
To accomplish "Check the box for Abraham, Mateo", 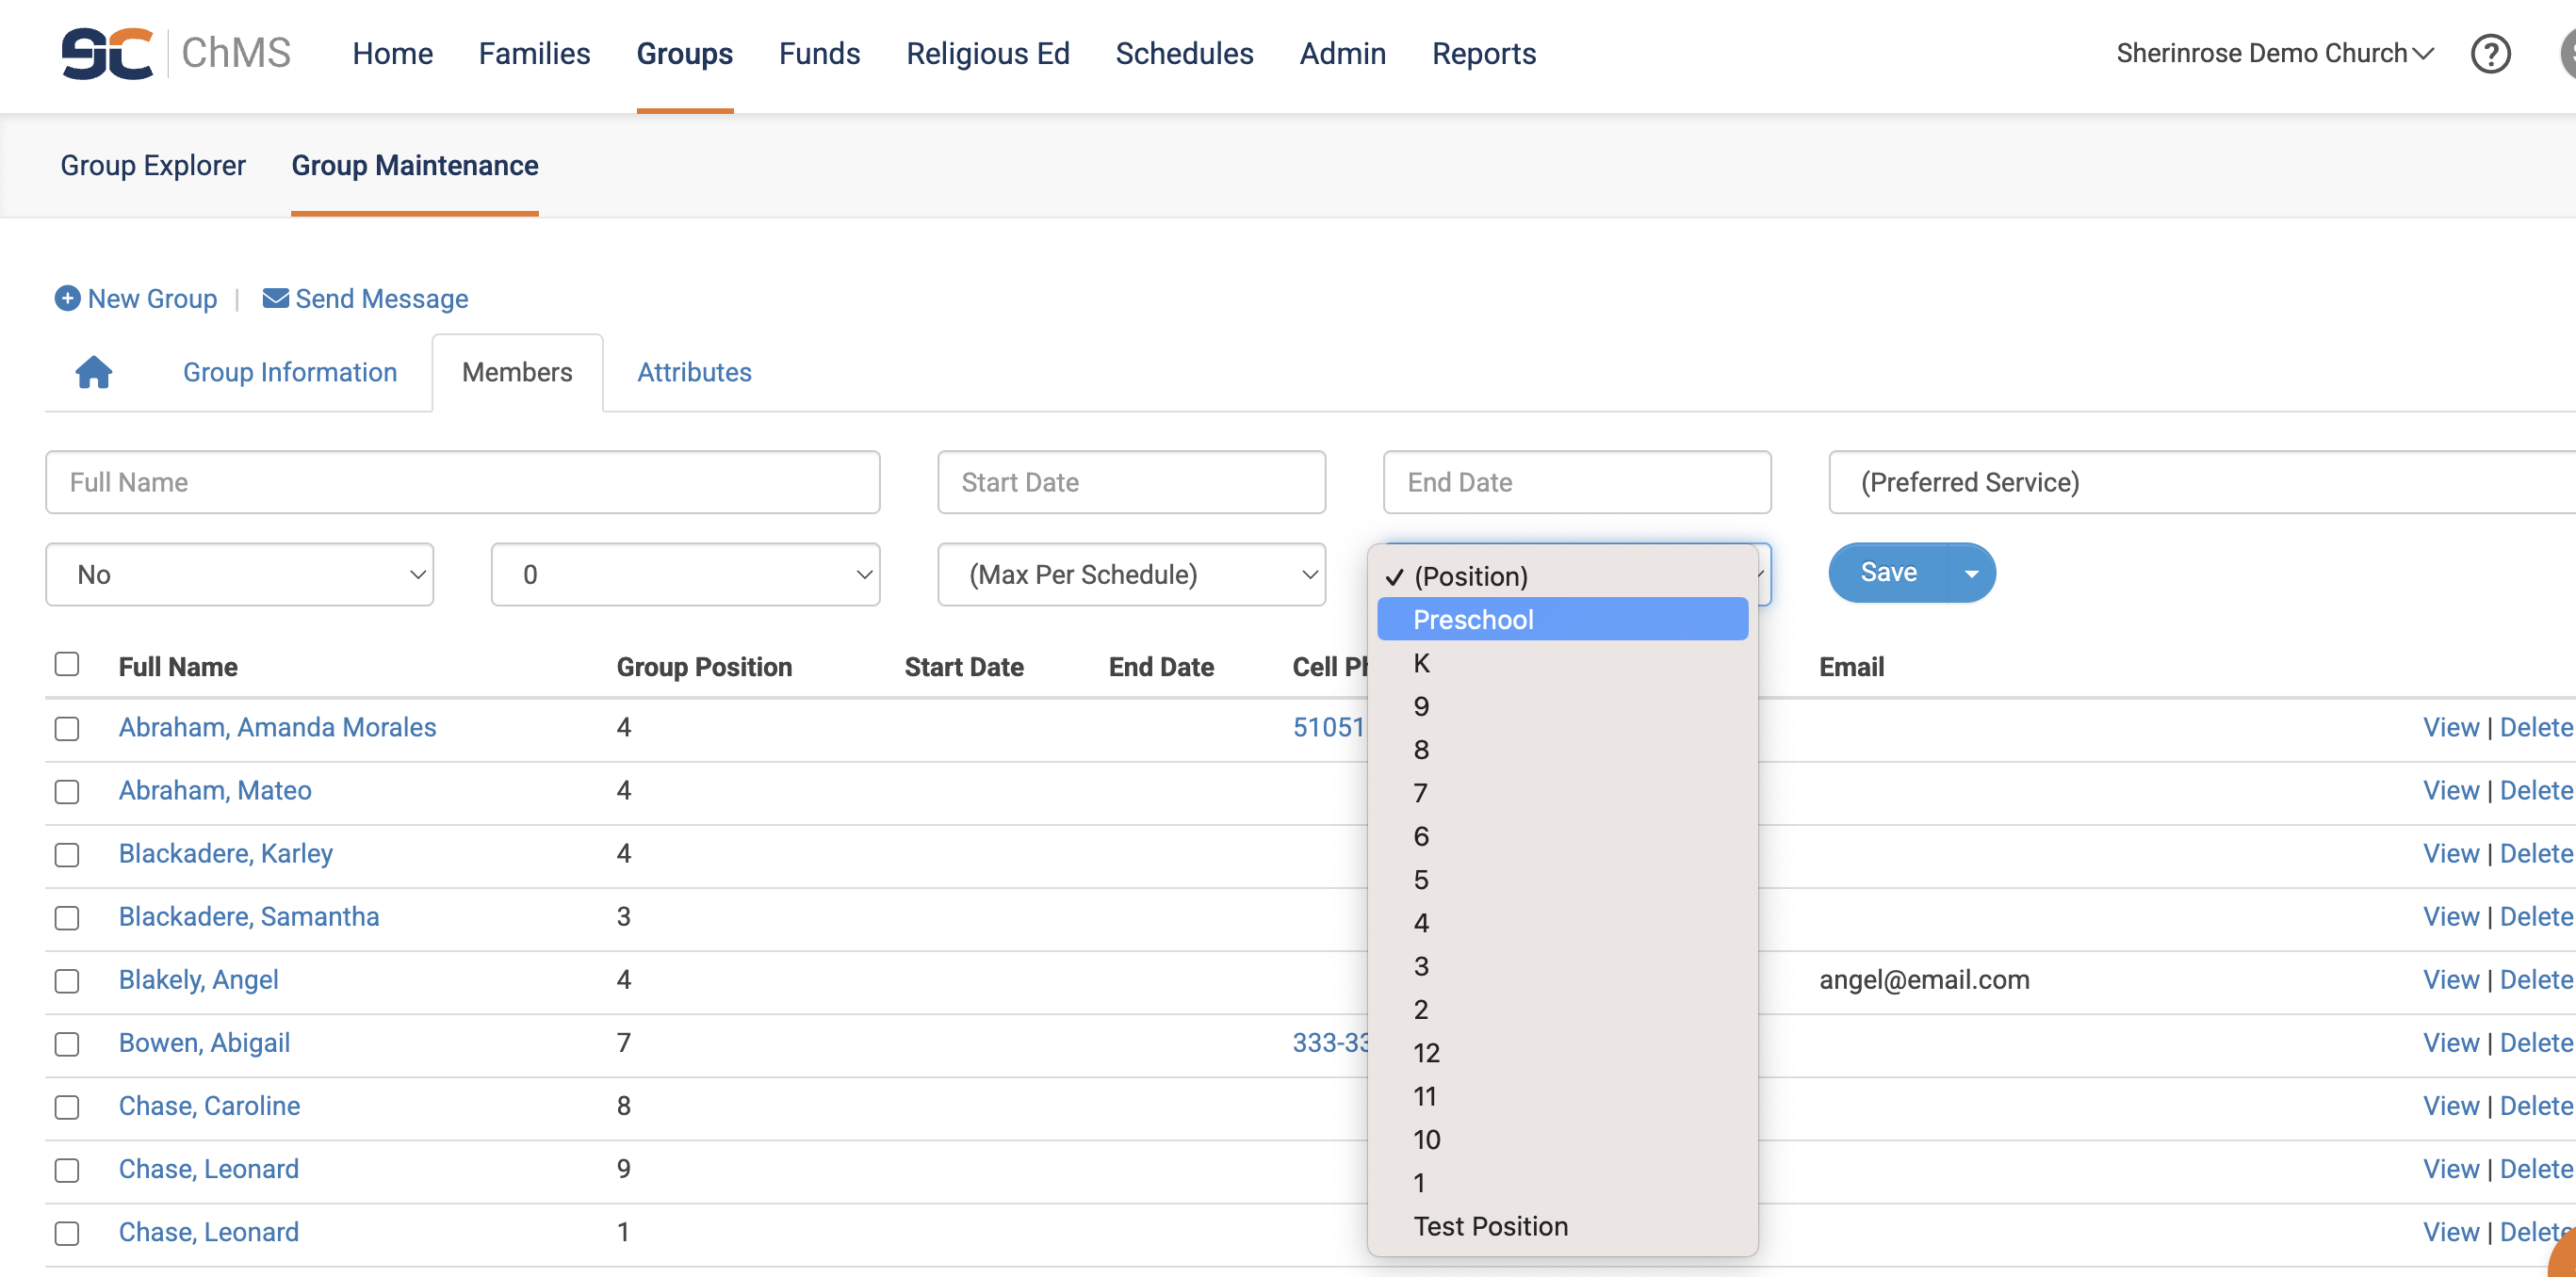I will [67, 791].
